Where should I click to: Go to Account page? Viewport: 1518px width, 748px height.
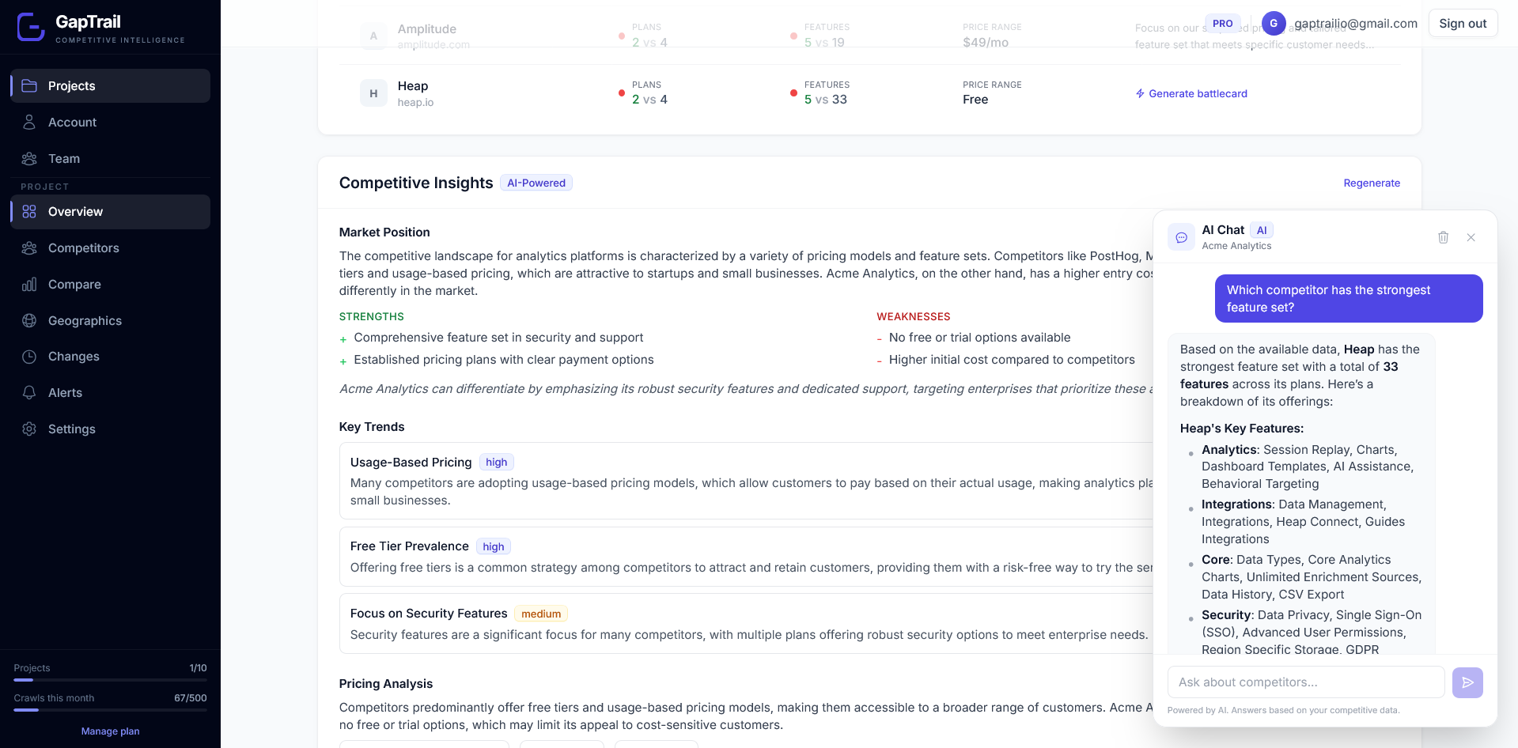(111, 122)
